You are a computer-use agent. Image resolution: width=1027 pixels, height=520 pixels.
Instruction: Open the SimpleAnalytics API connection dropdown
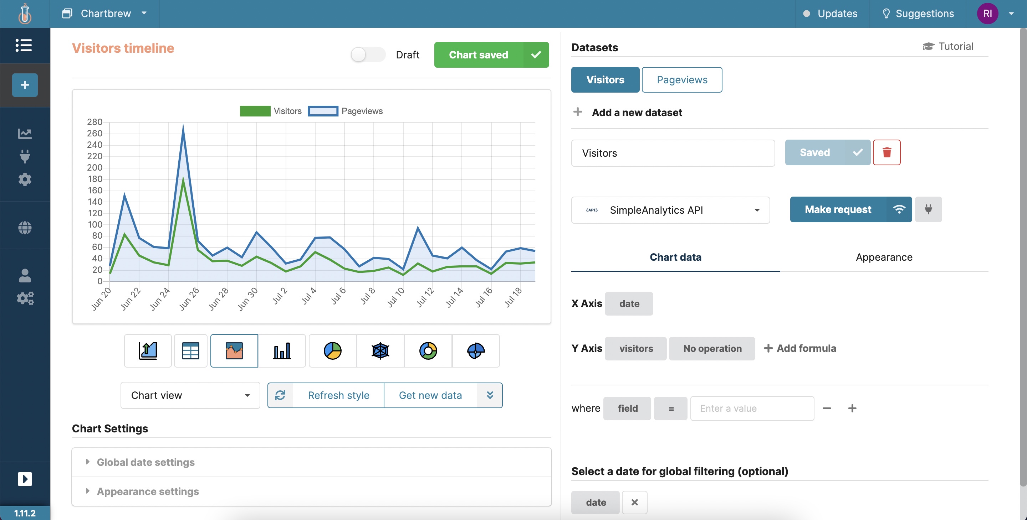pyautogui.click(x=670, y=210)
